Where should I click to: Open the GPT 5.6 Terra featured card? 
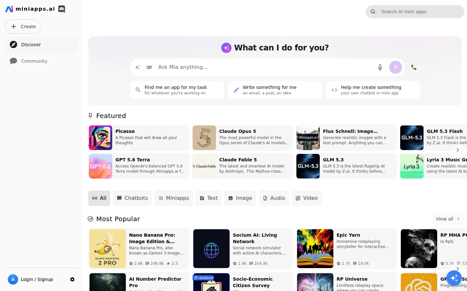click(139, 166)
